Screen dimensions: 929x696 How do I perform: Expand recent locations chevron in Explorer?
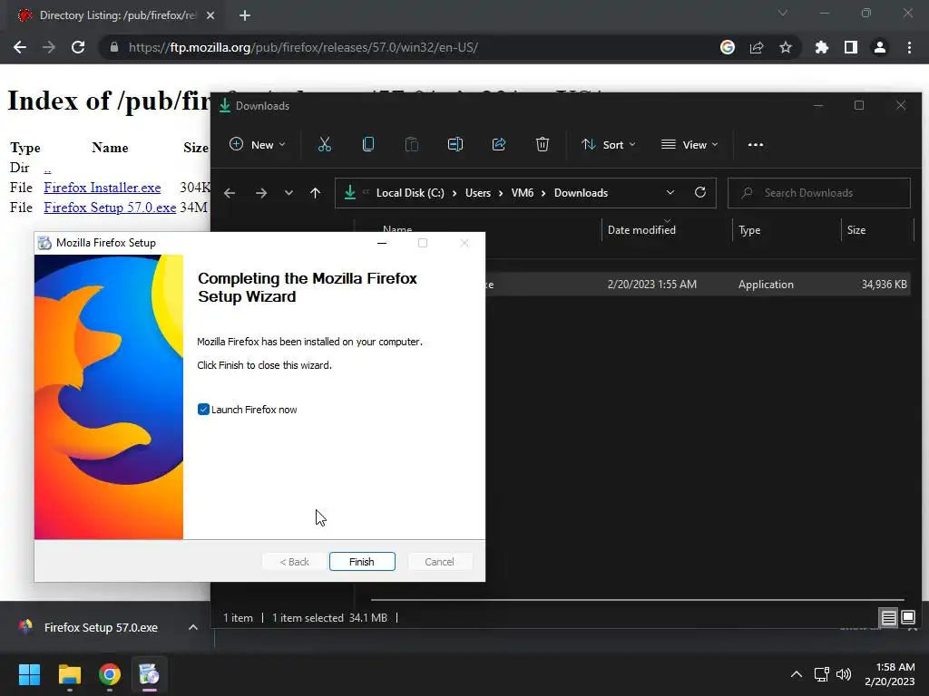(x=288, y=193)
